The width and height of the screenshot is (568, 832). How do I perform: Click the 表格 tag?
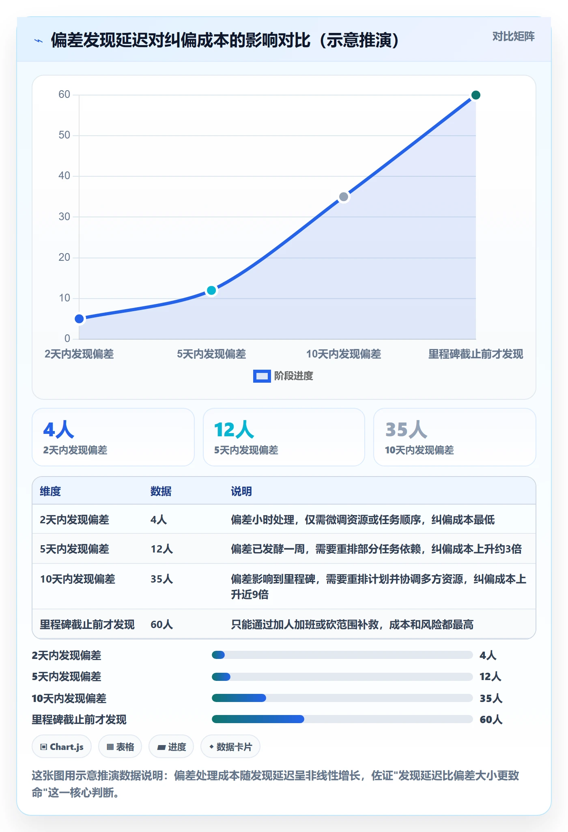tap(120, 747)
